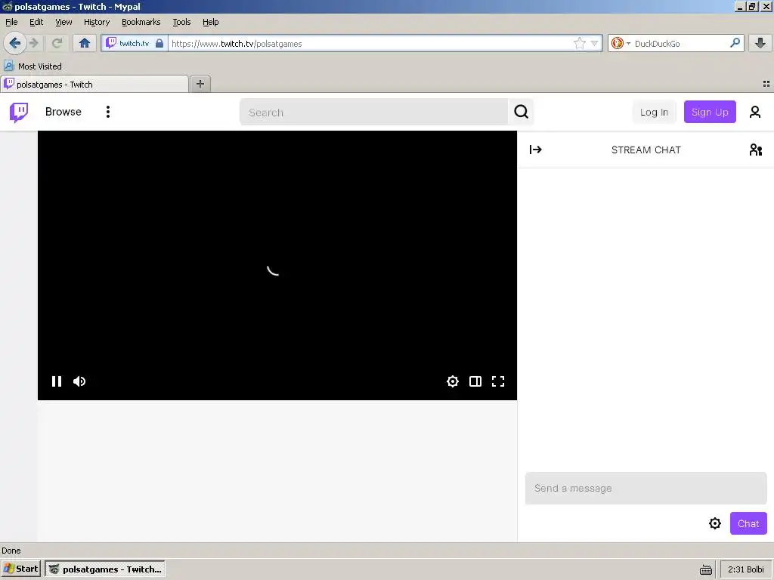Open chat settings gear icon

715,523
